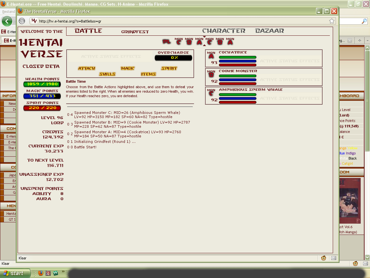The image size is (370, 278).
Task: Click the Cookie Monster name
Action: tap(238, 71)
